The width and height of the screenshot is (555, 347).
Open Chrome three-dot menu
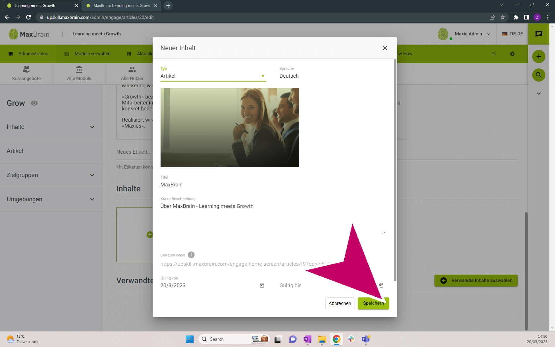pos(548,17)
